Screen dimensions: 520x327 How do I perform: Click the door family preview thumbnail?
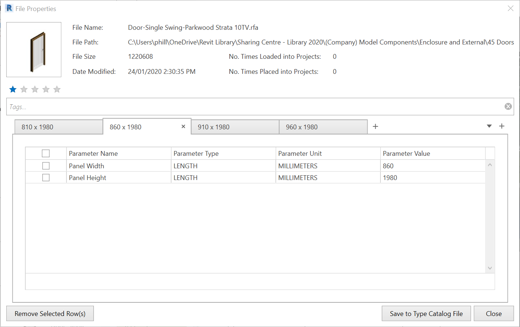(34, 50)
